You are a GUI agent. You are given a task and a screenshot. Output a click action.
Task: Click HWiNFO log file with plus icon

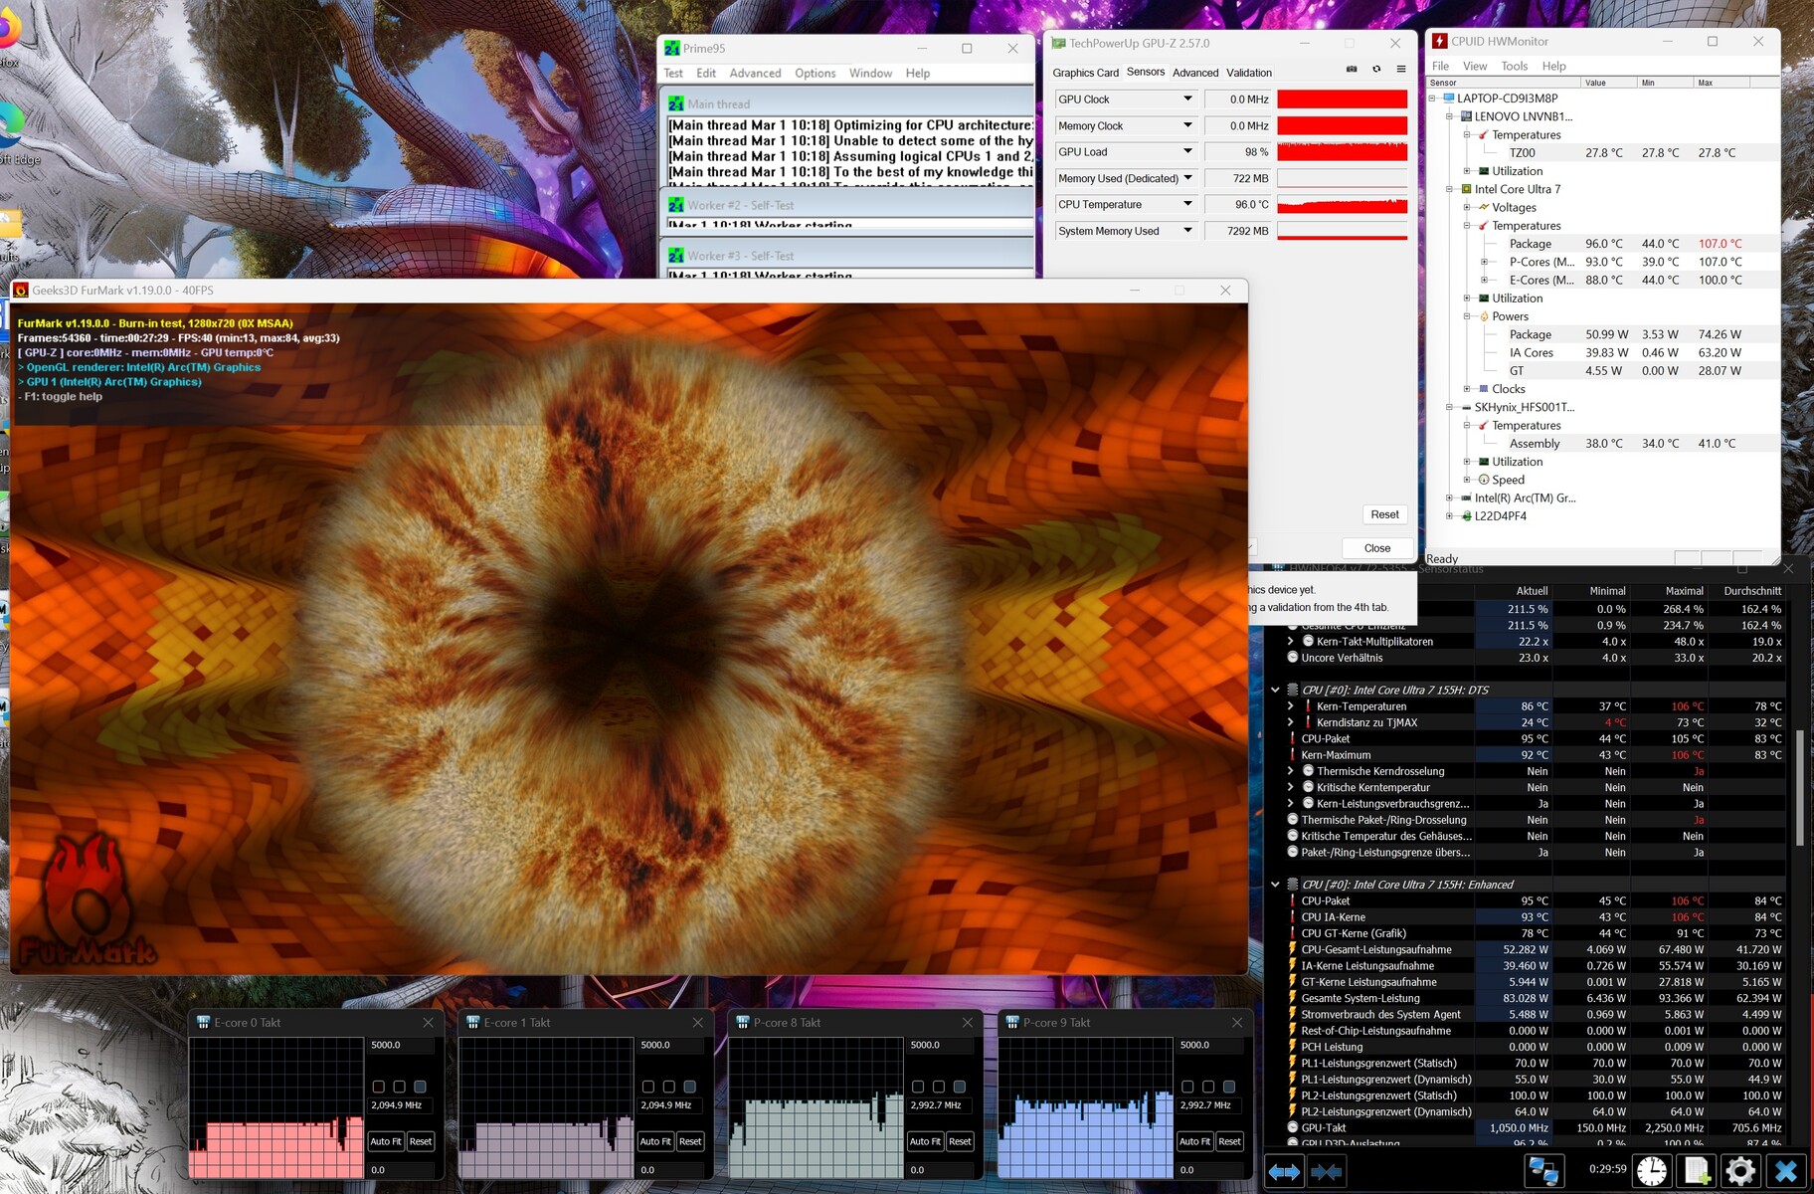click(x=1697, y=1171)
